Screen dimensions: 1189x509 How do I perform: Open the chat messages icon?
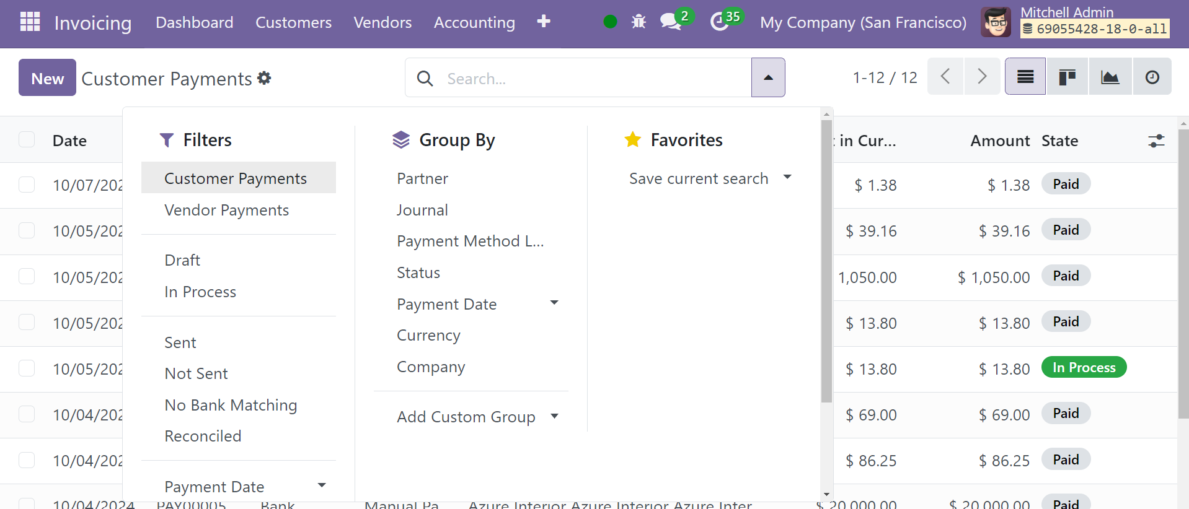coord(671,22)
